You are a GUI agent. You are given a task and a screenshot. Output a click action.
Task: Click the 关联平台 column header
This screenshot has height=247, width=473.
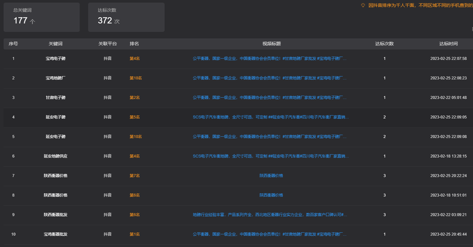[x=107, y=44]
